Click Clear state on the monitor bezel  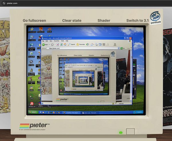(x=72, y=21)
